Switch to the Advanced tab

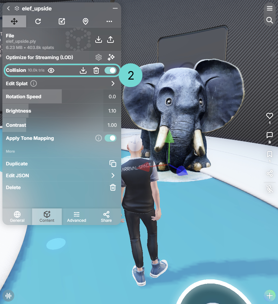[x=77, y=217]
